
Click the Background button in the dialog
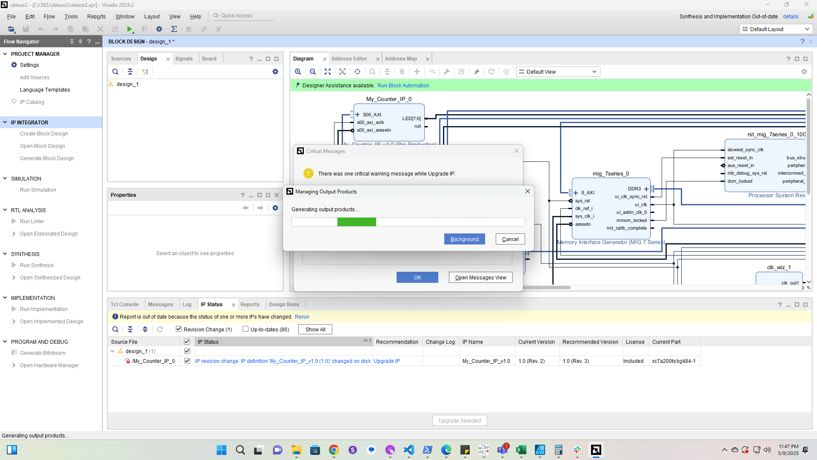click(x=464, y=239)
